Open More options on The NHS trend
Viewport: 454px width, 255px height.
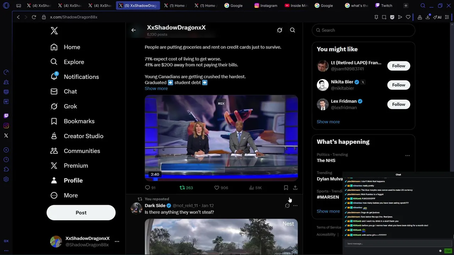coord(408,155)
